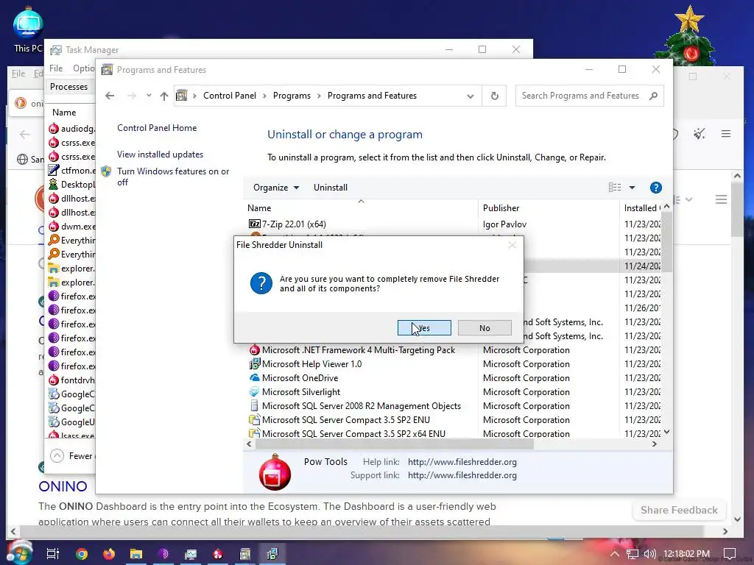Viewport: 754px width, 565px height.
Task: Open Task Manager File menu
Action: [56, 68]
